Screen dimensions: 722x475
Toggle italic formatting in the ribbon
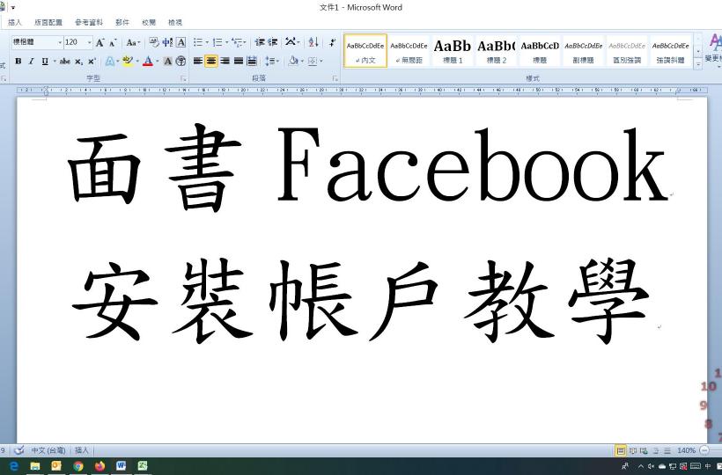click(x=32, y=62)
